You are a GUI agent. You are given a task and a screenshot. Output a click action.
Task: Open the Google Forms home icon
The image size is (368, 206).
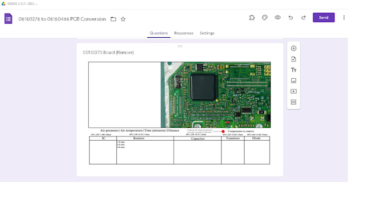[8, 18]
